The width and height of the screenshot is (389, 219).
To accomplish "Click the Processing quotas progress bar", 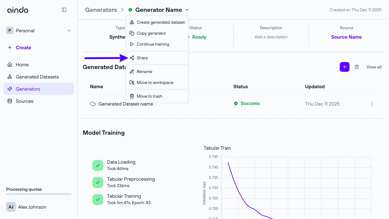I will coord(39,194).
